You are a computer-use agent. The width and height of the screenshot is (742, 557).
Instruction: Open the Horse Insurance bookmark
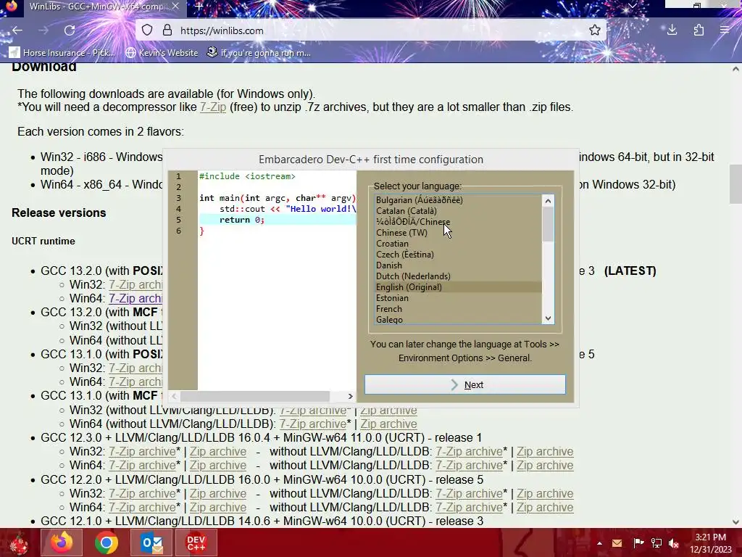click(x=62, y=52)
